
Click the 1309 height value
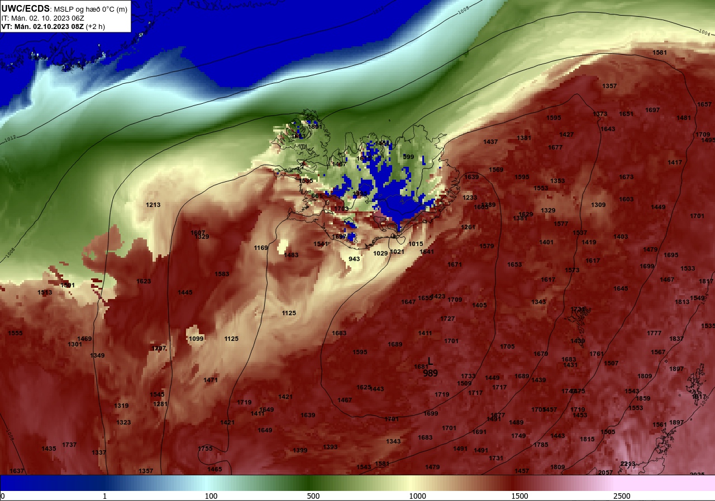point(598,205)
